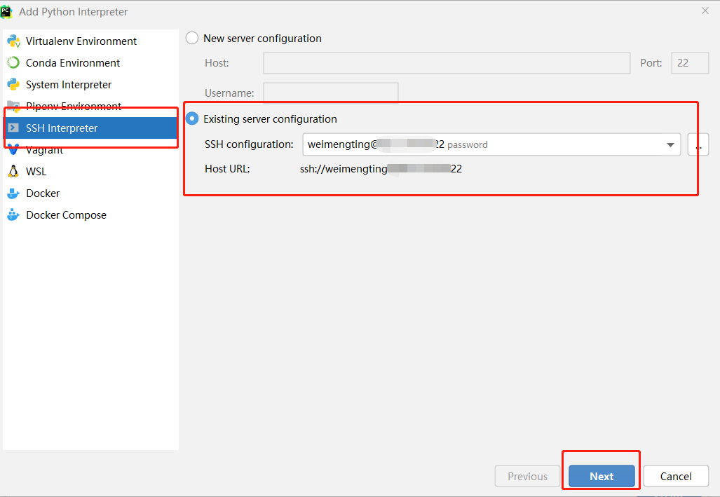The image size is (720, 497).
Task: Close the Add Python Interpreter dialog
Action: pyautogui.click(x=705, y=11)
